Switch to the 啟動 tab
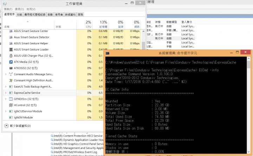 [50, 14]
